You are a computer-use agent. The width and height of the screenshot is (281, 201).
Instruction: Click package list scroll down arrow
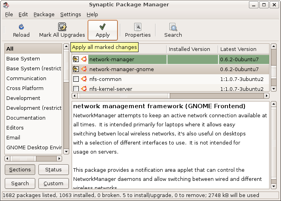[273, 89]
